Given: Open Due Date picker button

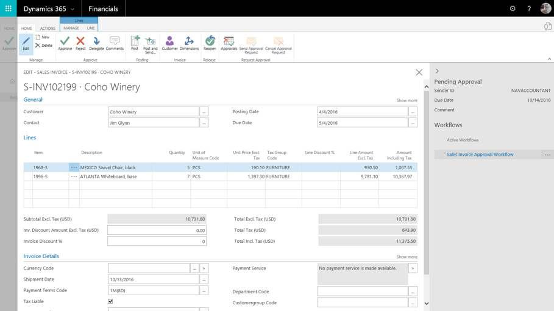Looking at the screenshot, I should (x=413, y=123).
